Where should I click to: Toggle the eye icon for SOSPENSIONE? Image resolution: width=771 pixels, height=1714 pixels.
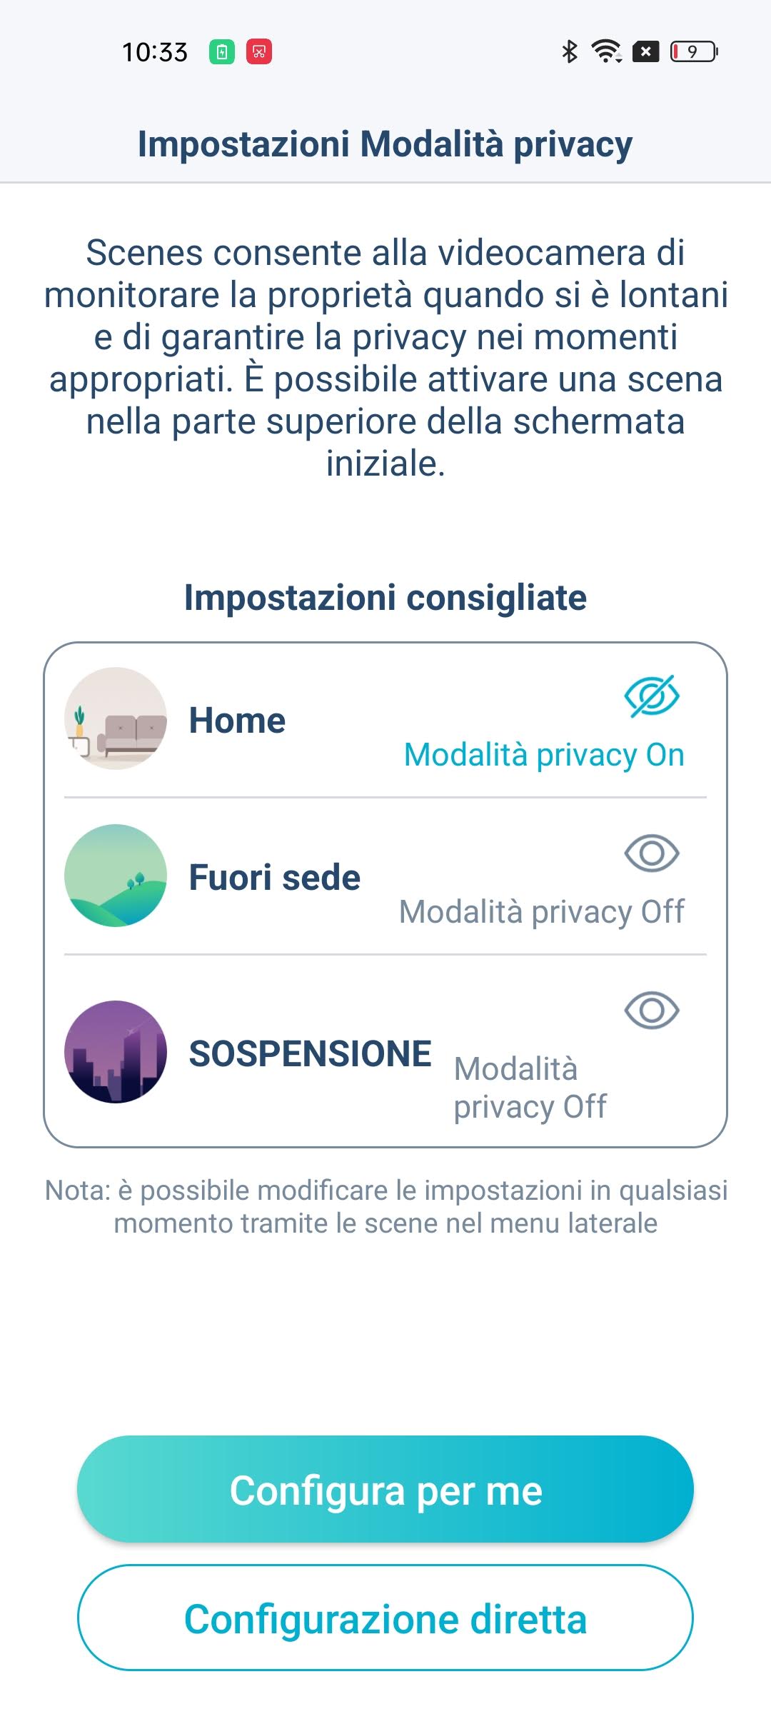(x=651, y=1010)
